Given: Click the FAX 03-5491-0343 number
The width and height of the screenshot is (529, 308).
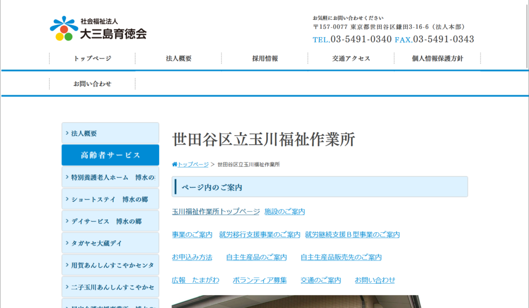Looking at the screenshot, I should 434,39.
